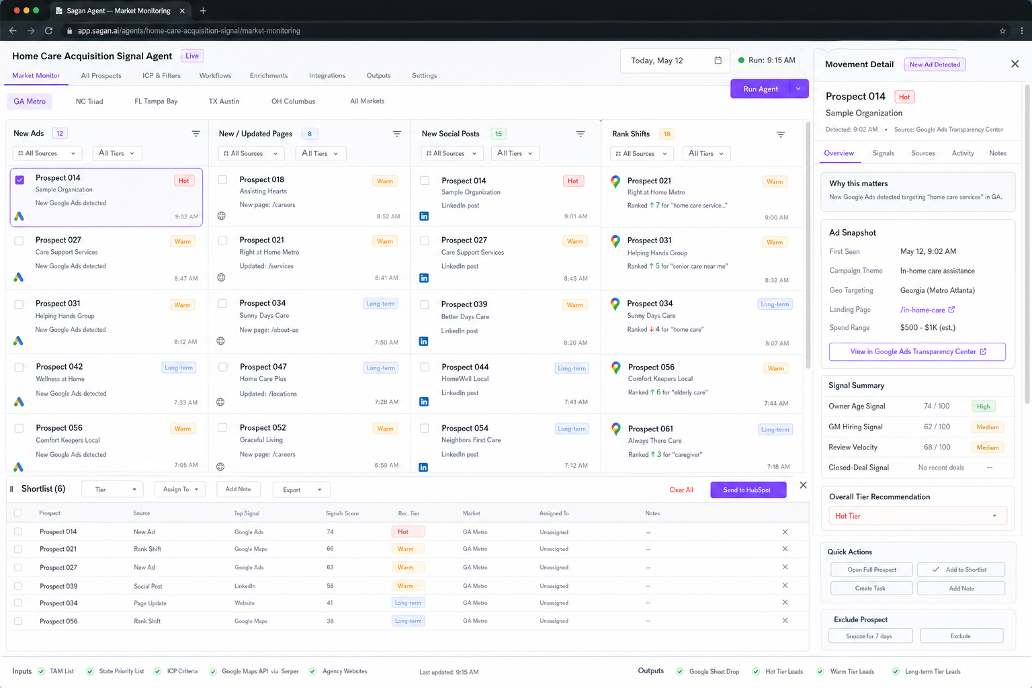
Task: Click the Google Ads icon on Prospect 042 card
Action: [x=19, y=402]
